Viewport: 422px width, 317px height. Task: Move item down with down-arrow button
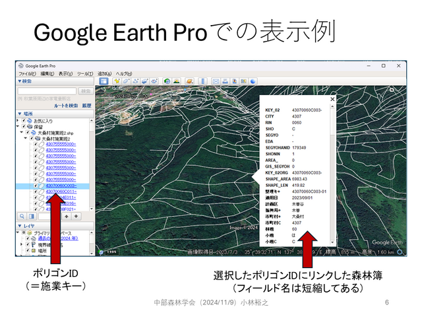[76, 216]
